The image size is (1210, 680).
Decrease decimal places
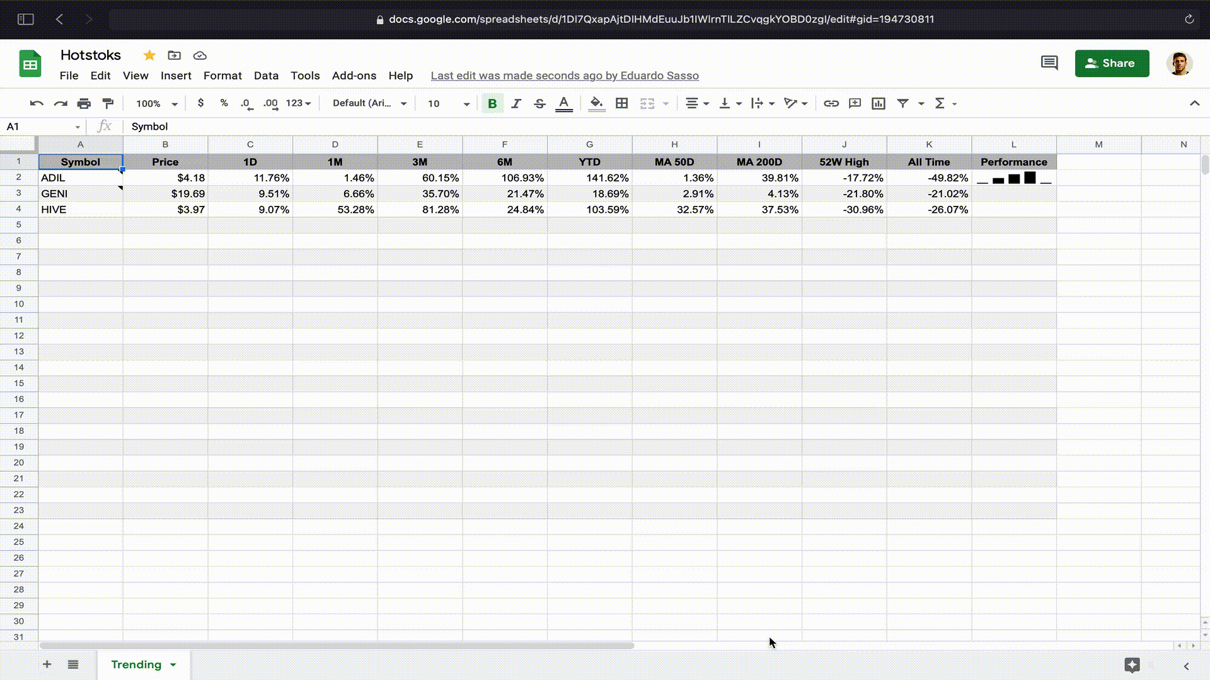pos(246,103)
